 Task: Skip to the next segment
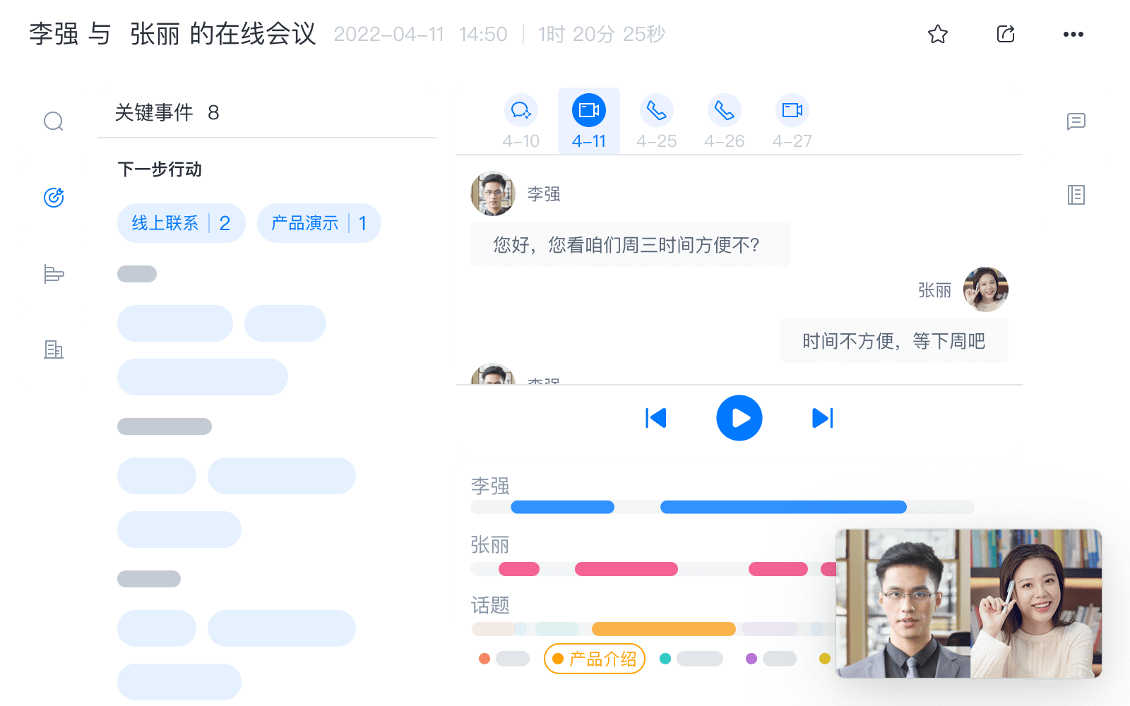[x=821, y=418]
